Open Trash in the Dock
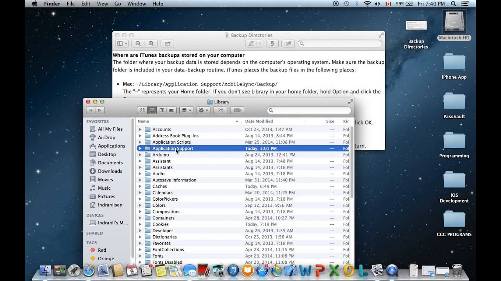 [457, 270]
